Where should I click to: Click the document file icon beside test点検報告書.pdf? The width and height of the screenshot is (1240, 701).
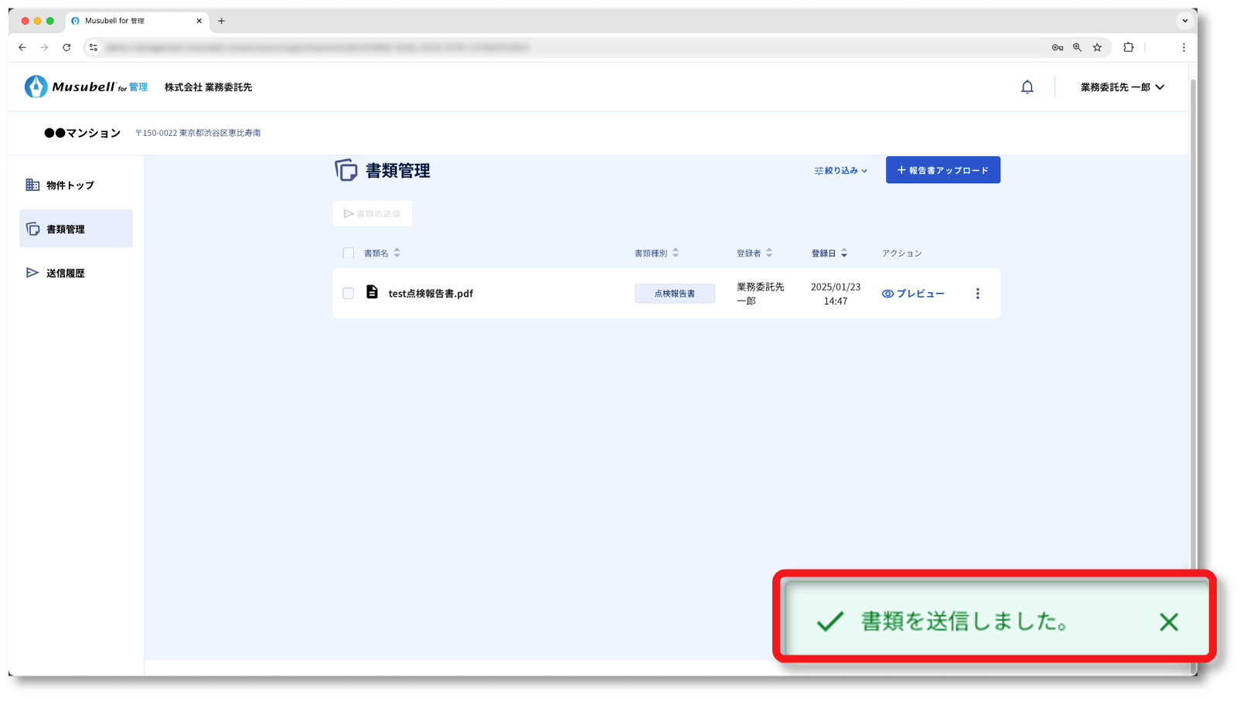point(372,292)
